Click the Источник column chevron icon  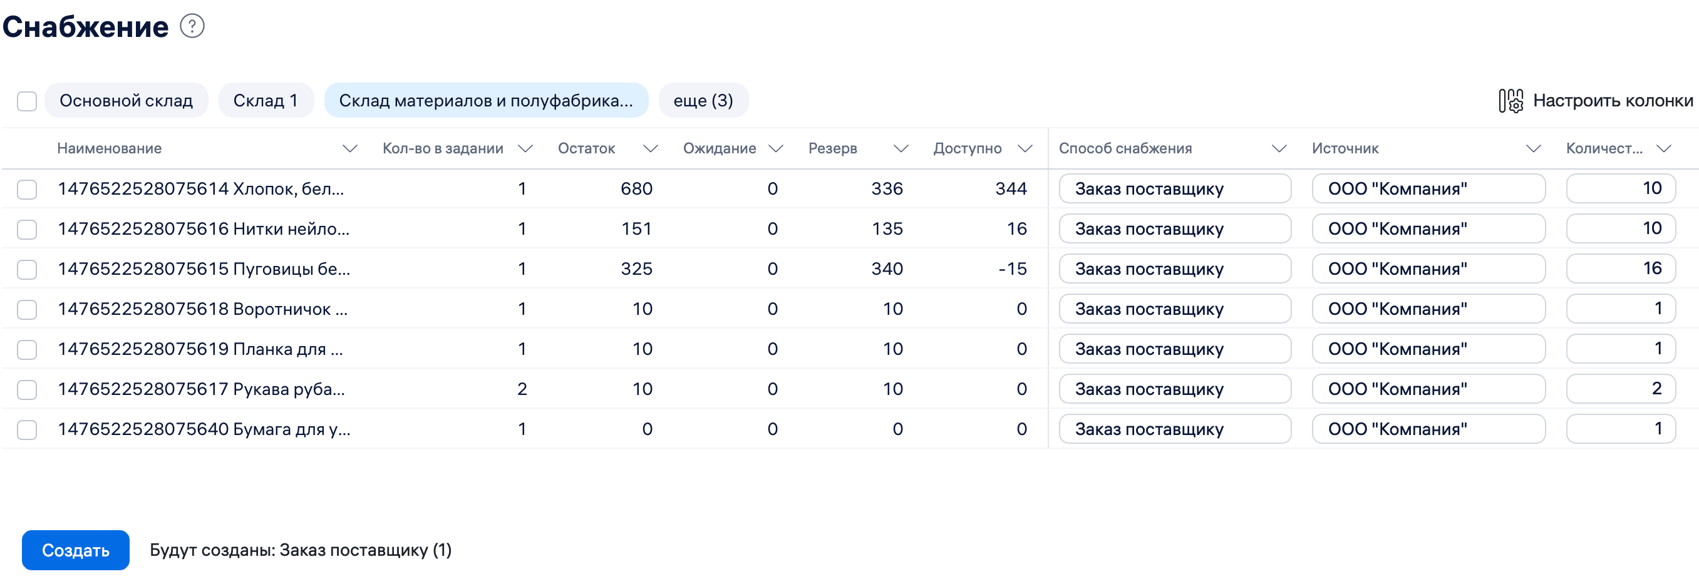pyautogui.click(x=1533, y=149)
